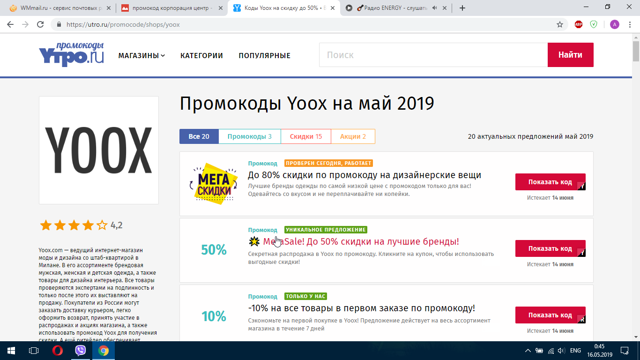Show code for the MegaSale 50% offer
The height and width of the screenshot is (360, 640).
coord(550,248)
